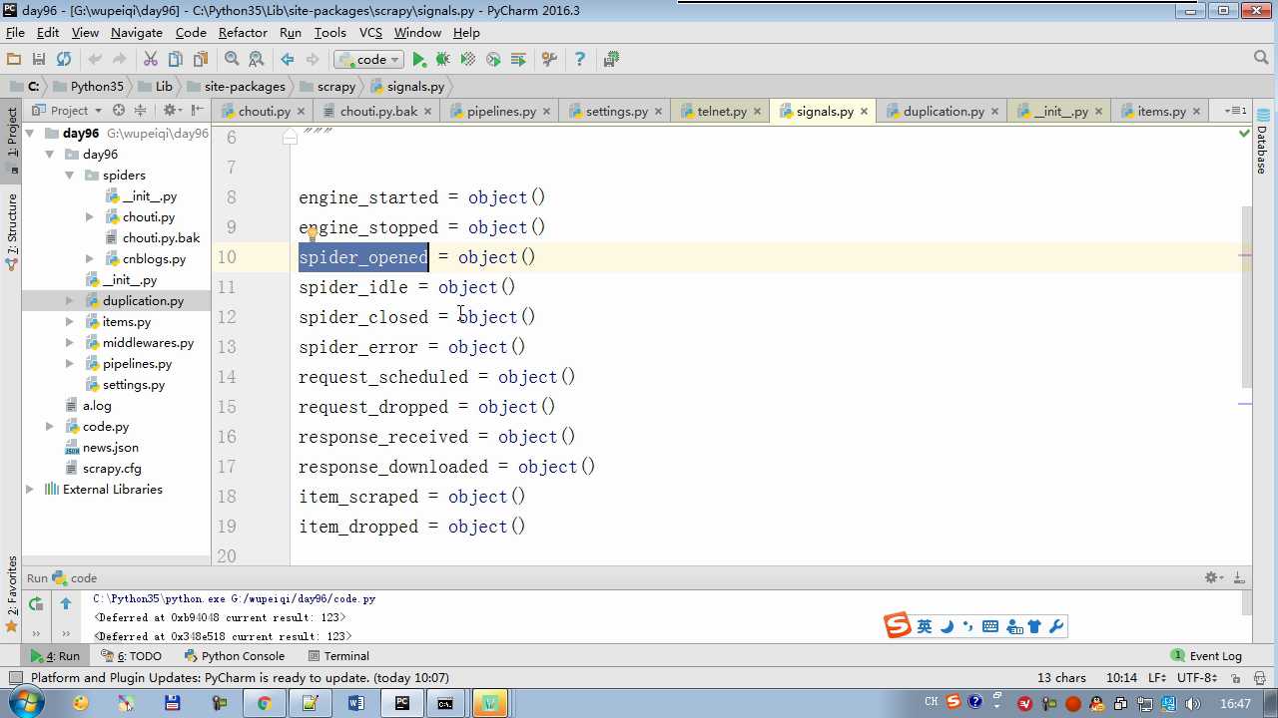This screenshot has width=1278, height=718.
Task: Hide the Run panel with the hide icon
Action: pos(1239,577)
